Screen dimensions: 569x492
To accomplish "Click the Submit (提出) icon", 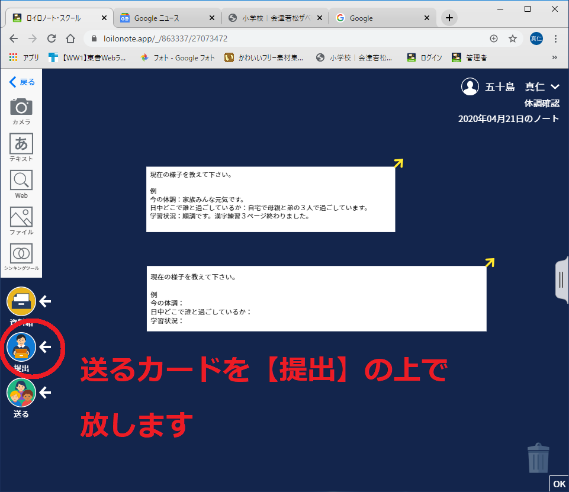I will tap(21, 348).
